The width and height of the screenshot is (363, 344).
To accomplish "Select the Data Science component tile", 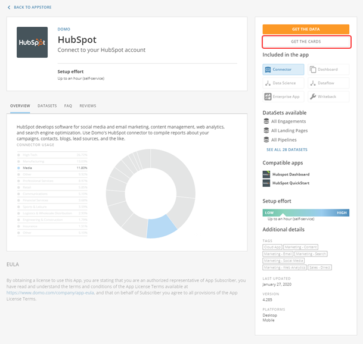I will click(x=283, y=83).
